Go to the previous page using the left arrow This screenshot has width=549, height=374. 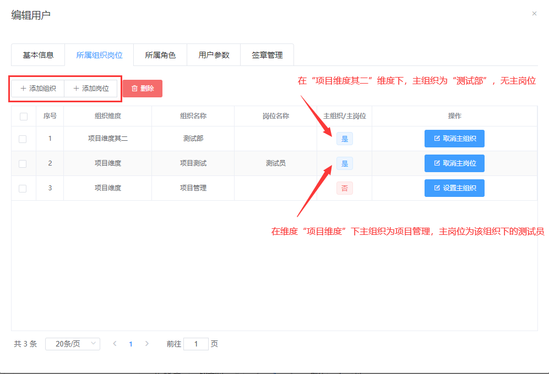pyautogui.click(x=115, y=344)
